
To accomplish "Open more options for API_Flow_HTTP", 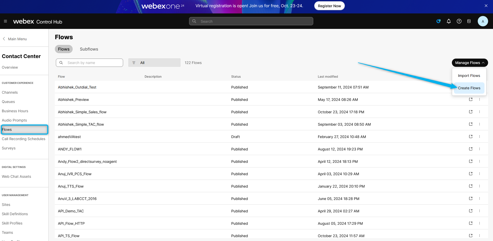I will tap(479, 223).
